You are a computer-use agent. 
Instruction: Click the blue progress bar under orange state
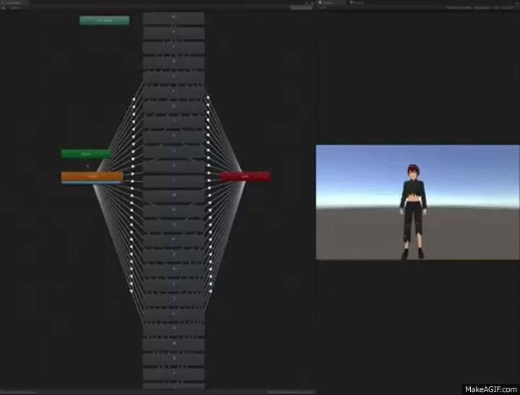(x=91, y=183)
